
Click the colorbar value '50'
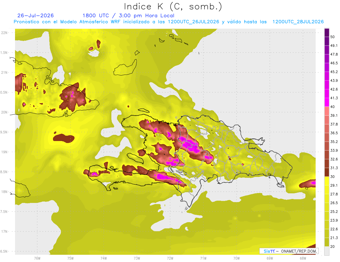click(x=333, y=37)
